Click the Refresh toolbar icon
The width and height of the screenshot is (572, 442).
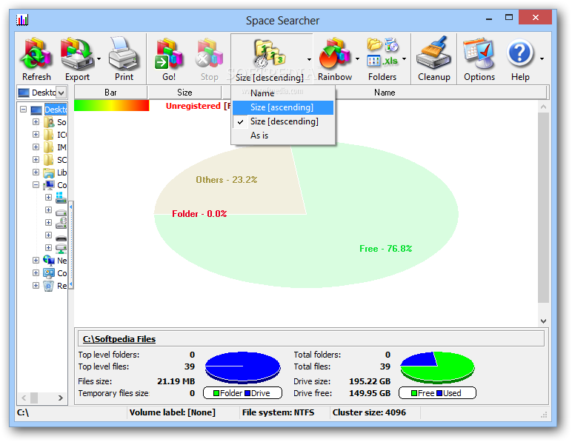[x=36, y=54]
